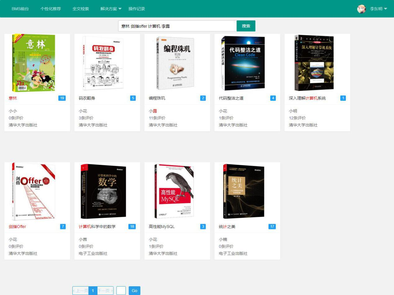The width and height of the screenshot is (394, 295).
Task: Click the badge 19 on 意林
Action: click(x=62, y=98)
